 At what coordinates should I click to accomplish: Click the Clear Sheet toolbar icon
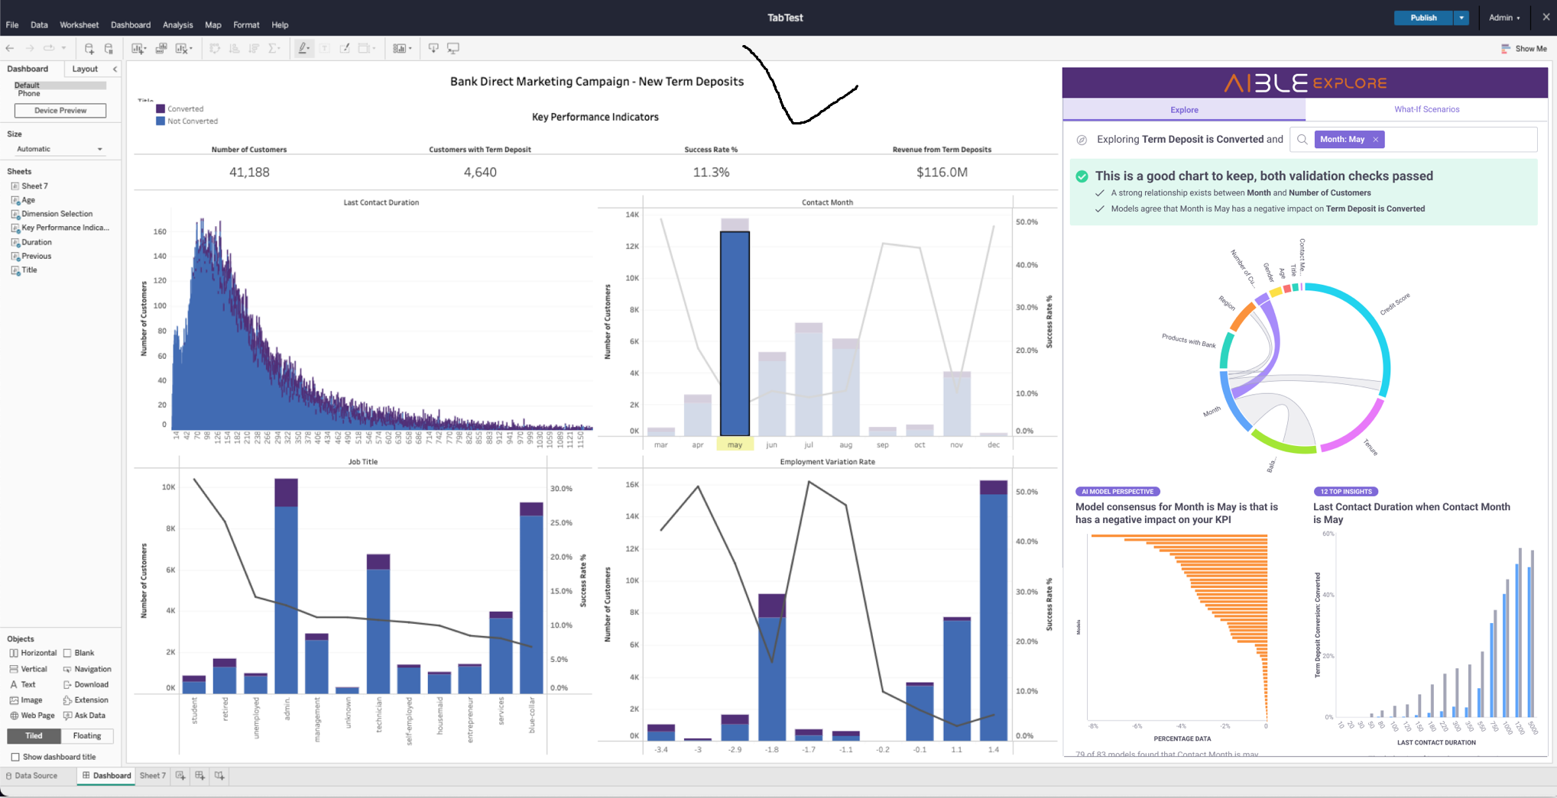tap(181, 48)
